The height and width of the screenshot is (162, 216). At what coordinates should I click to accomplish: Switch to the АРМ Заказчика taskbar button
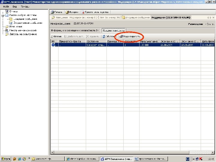[x=117, y=159]
